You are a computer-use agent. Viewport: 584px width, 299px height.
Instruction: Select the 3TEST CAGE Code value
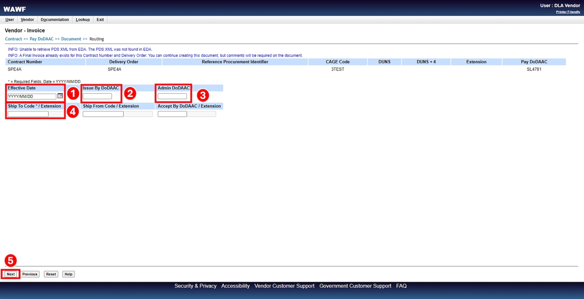click(x=338, y=69)
